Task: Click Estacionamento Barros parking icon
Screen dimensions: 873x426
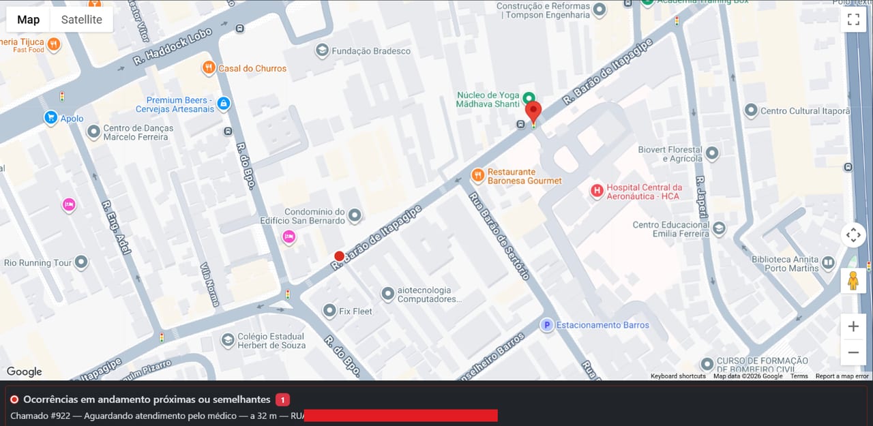Action: (546, 325)
